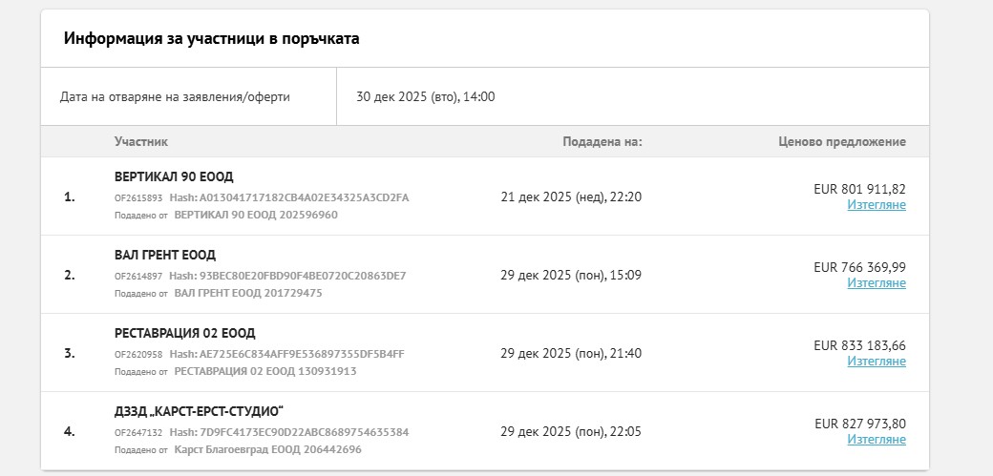Open Изтегляне link for РЕСТАВРАЦИЯ 02 ЕООД
Image resolution: width=993 pixels, height=476 pixels.
click(x=876, y=362)
